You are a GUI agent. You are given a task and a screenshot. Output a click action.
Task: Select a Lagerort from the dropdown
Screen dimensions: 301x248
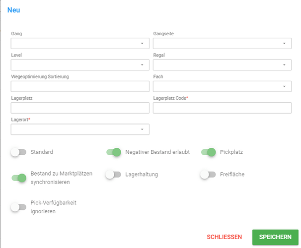point(80,129)
